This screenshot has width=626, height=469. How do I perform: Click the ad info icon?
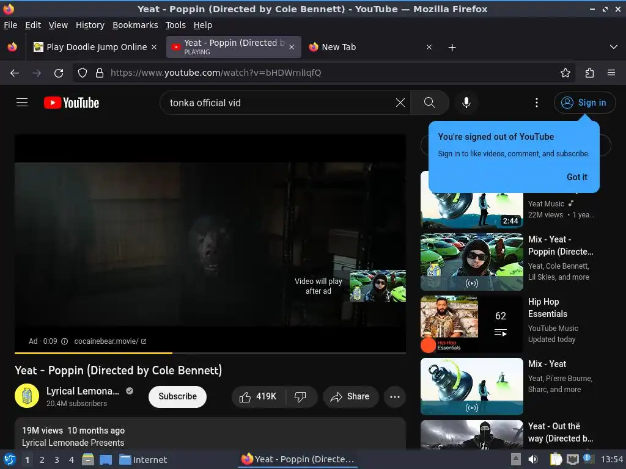pyautogui.click(x=64, y=341)
